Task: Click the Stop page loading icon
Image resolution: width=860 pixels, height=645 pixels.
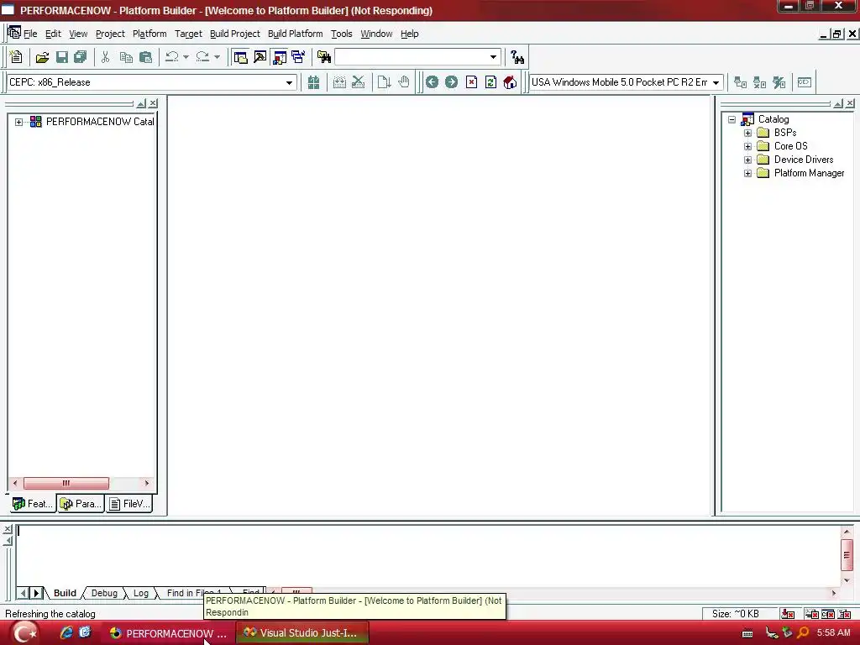Action: (x=471, y=82)
